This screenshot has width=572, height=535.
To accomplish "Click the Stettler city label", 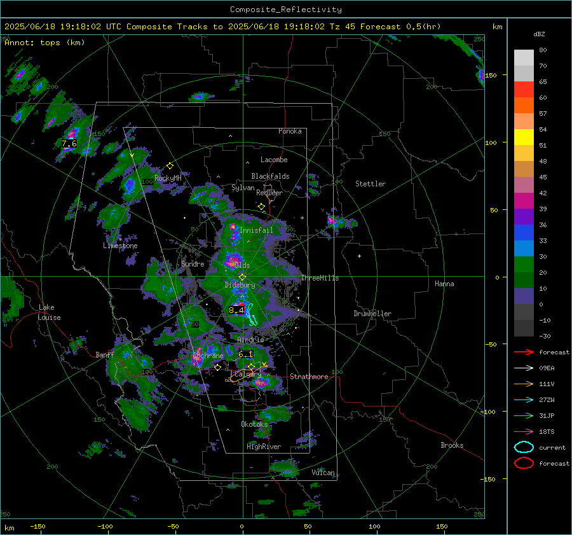I will tap(371, 184).
